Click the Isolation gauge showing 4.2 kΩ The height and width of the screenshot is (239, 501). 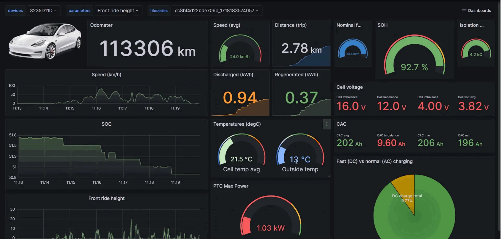coord(476,50)
